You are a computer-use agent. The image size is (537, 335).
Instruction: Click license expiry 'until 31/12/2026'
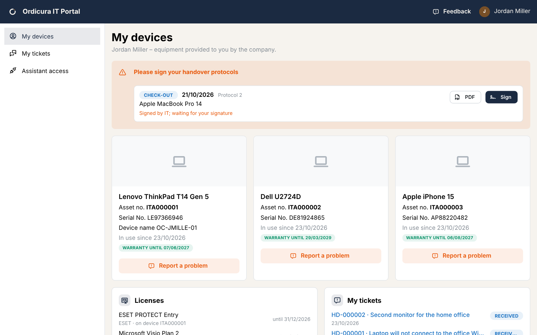point(291,319)
